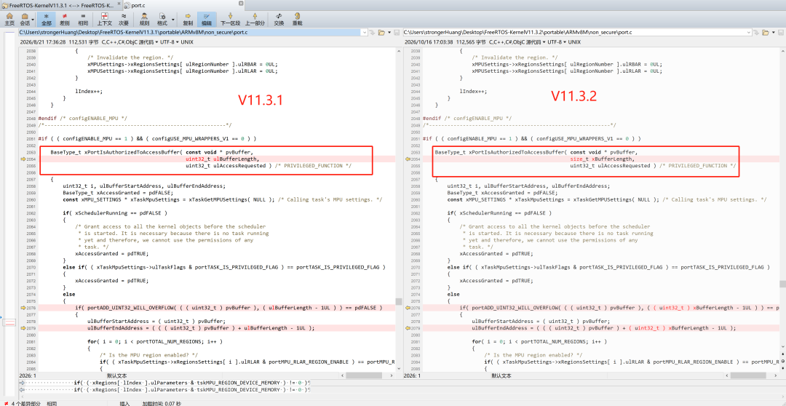Click the left pane save icon
Viewport: 786px width, 406px height.
coord(397,33)
